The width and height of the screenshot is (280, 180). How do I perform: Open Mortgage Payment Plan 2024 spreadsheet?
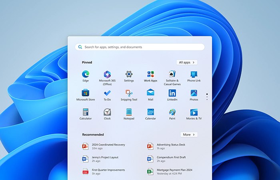click(x=170, y=172)
